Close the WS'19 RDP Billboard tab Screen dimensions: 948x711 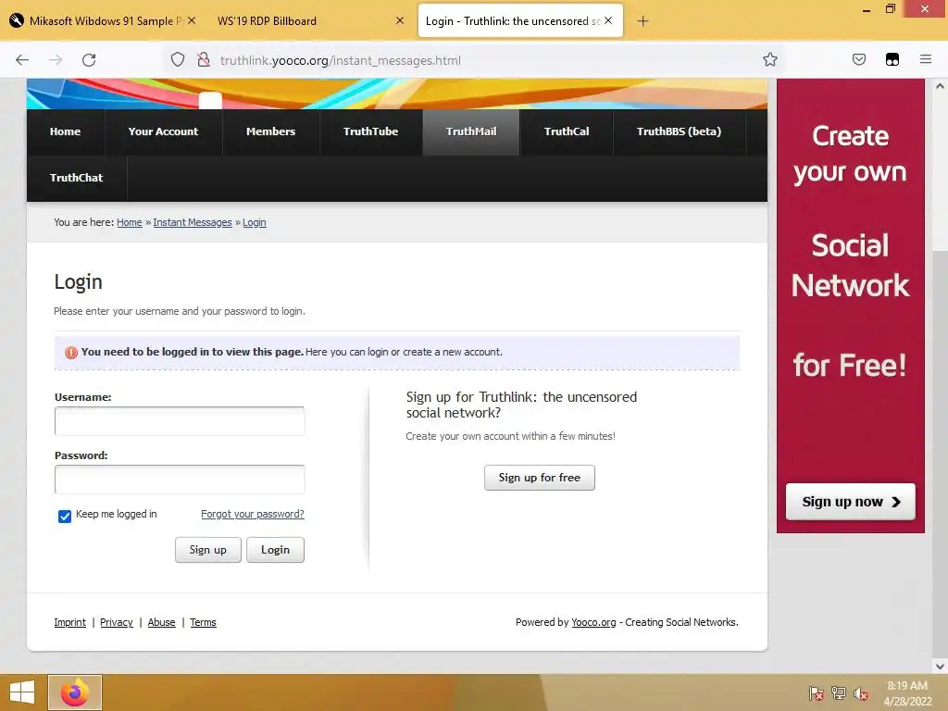point(400,20)
